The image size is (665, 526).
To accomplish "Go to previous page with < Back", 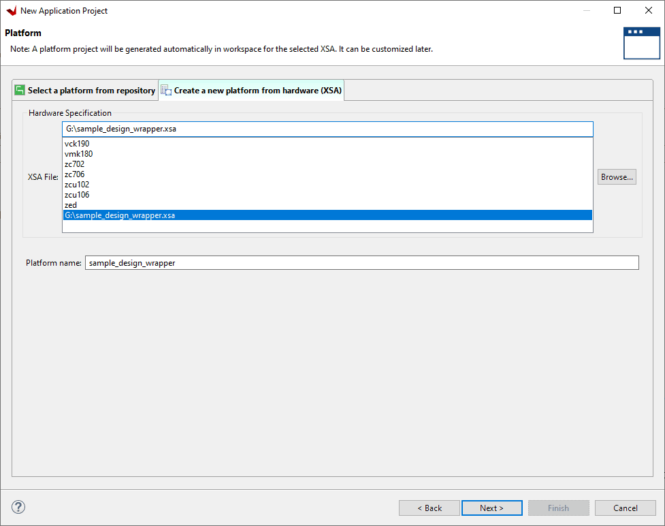I will coord(429,508).
